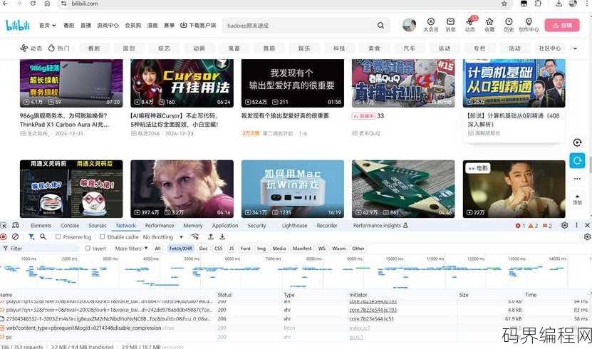Switch to the Sources tab

tap(98, 225)
